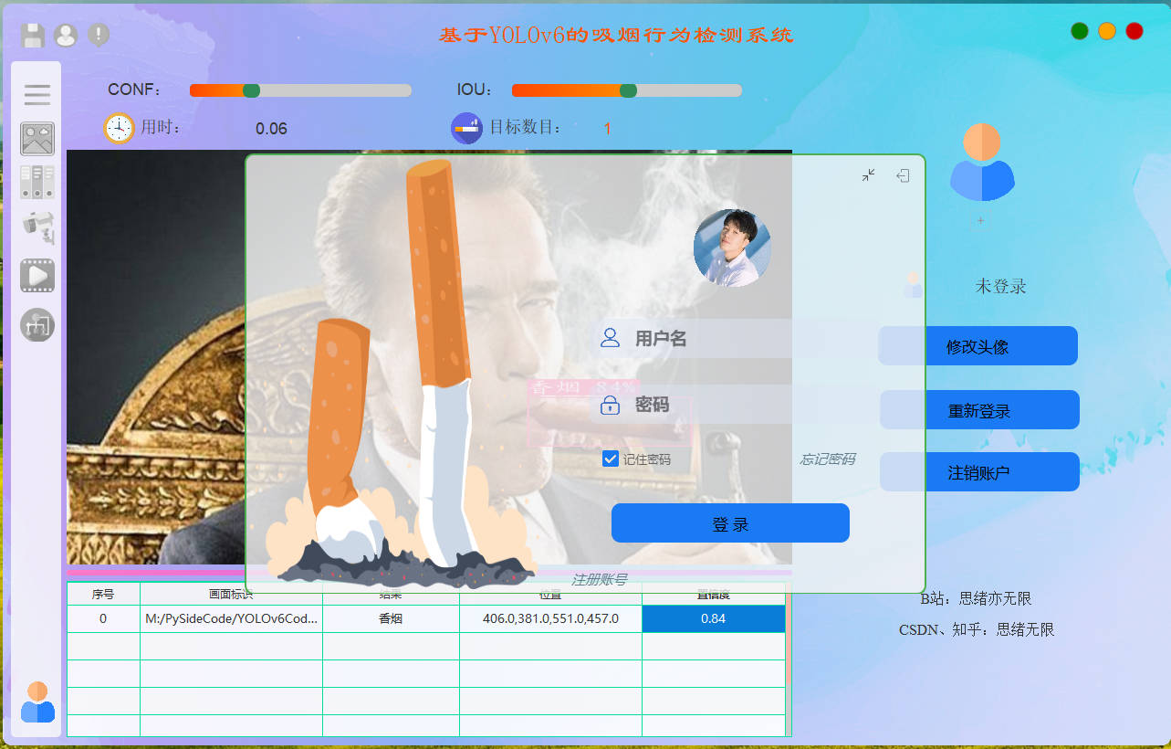The height and width of the screenshot is (749, 1171).
Task: Adjust the CONF threshold slider
Action: pyautogui.click(x=300, y=90)
